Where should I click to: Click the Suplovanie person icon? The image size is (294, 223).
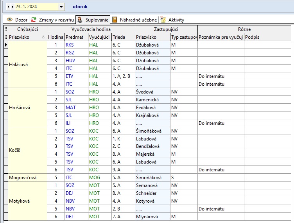point(80,20)
